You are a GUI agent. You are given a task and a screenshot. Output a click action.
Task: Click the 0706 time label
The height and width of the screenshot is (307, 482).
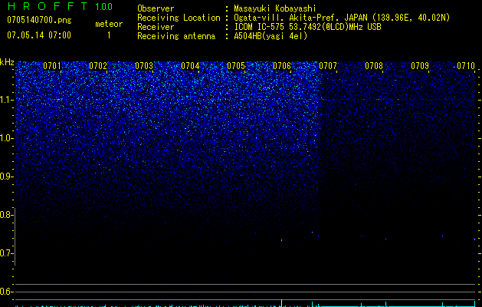282,66
